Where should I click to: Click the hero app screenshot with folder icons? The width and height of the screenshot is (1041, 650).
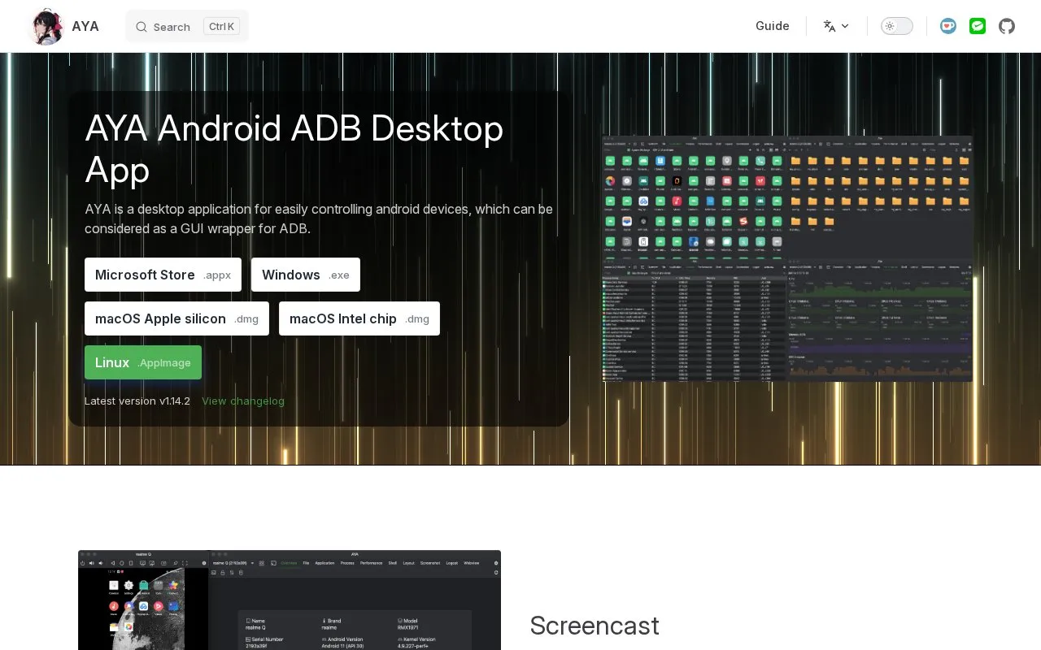(787, 258)
